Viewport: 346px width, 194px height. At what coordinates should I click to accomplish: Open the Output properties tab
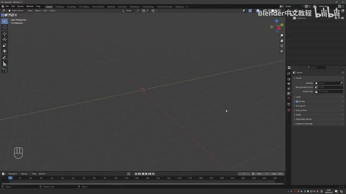click(289, 84)
